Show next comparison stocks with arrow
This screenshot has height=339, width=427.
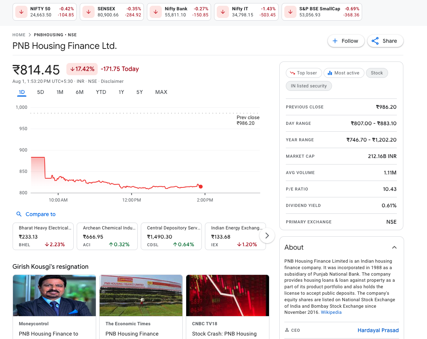click(267, 236)
